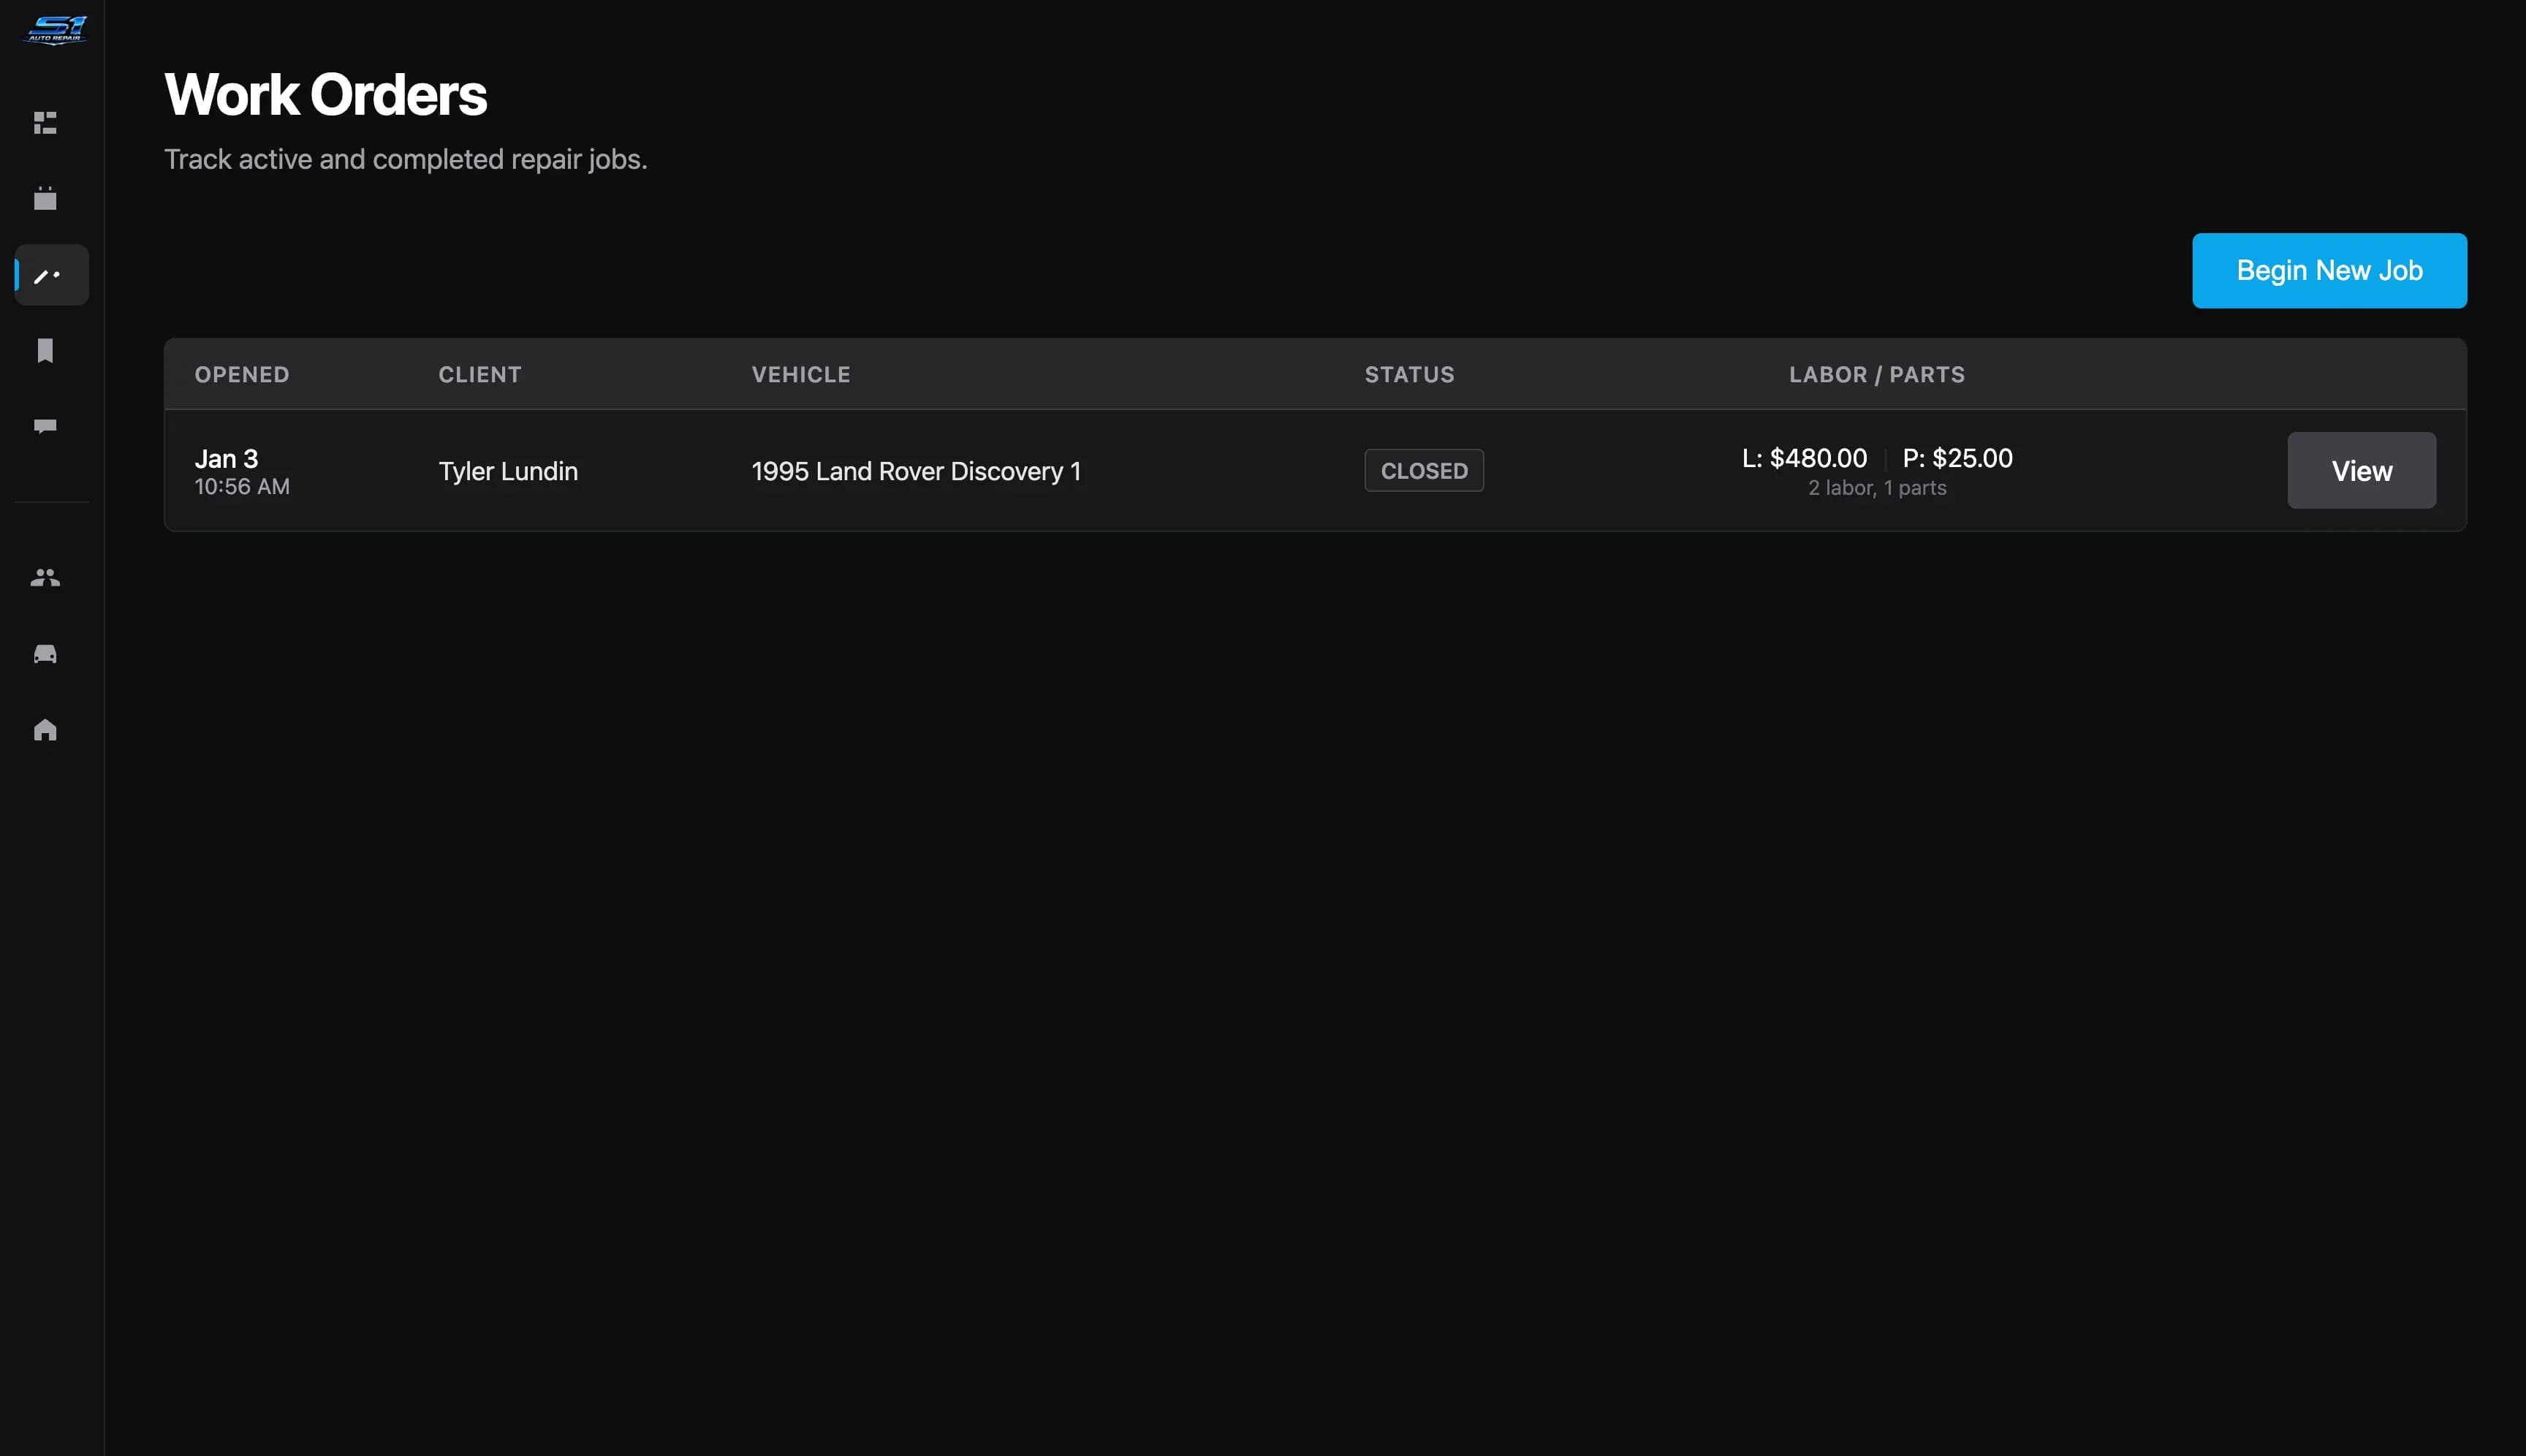
Task: Click the labor total L: $480.00
Action: pyautogui.click(x=1804, y=459)
